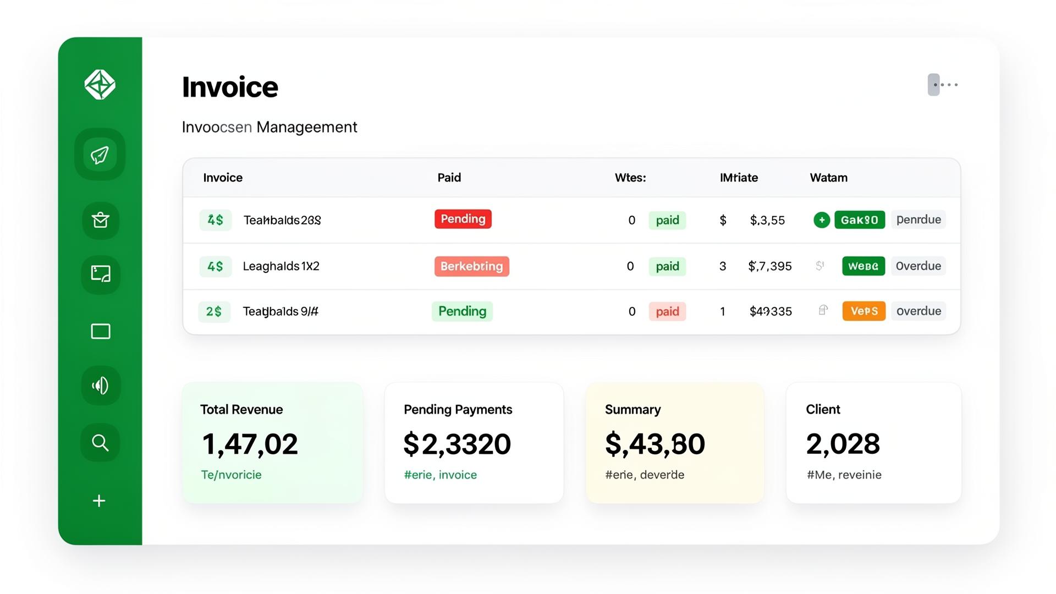This screenshot has height=594, width=1056.
Task: Enable the green plus toggle on the first row
Action: (822, 219)
